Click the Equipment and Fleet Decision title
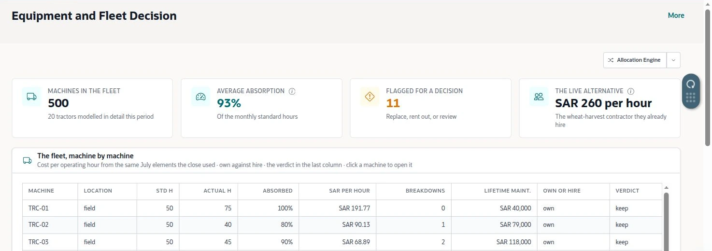712x251 pixels. click(x=94, y=16)
